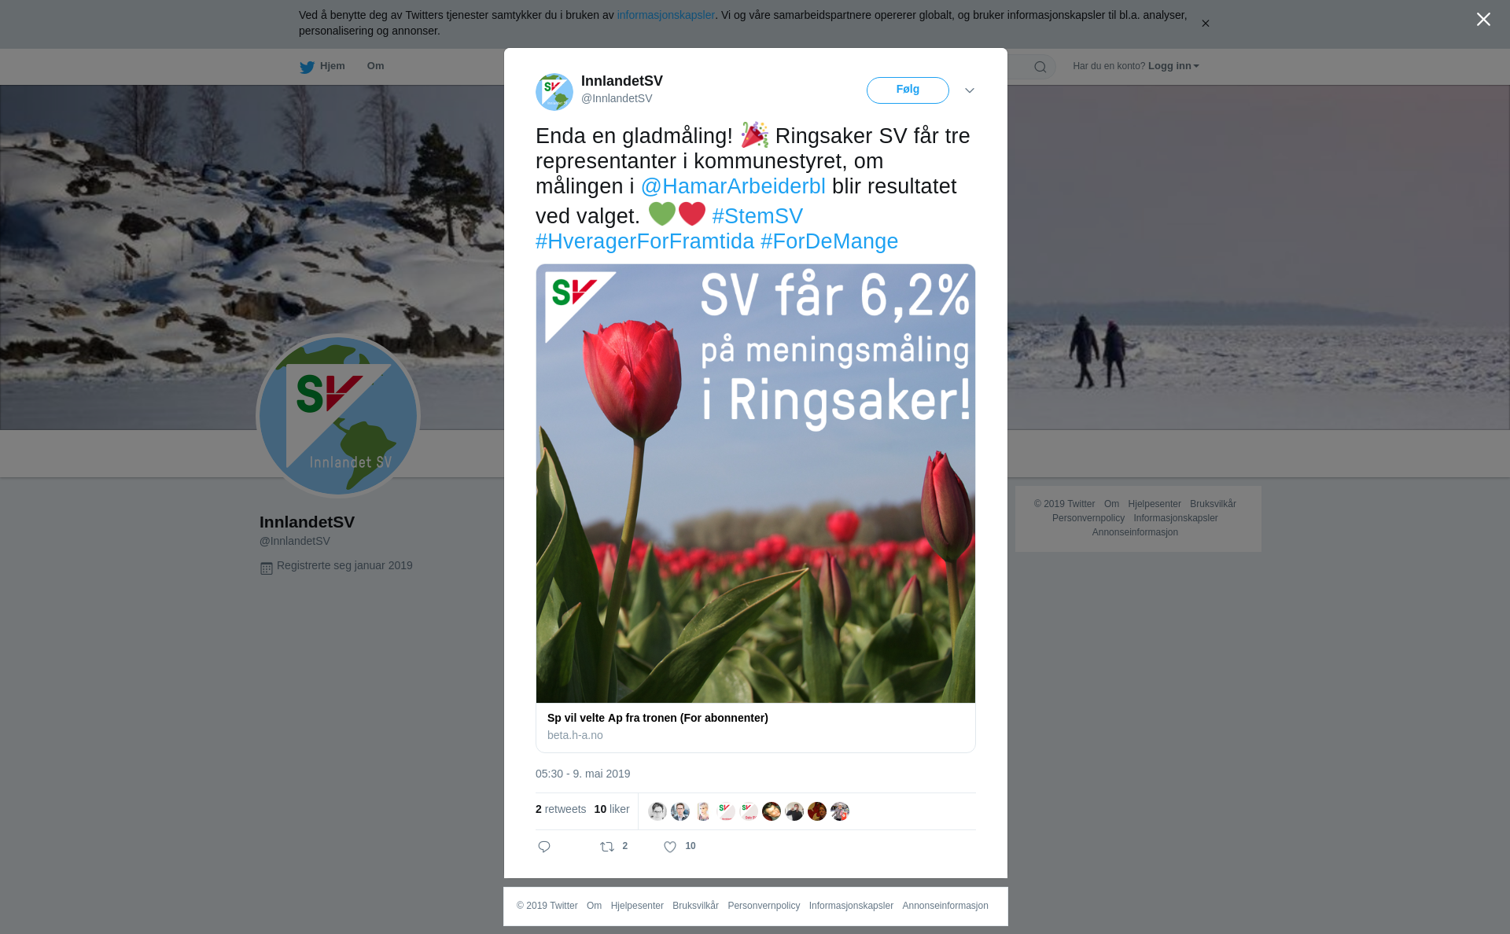
Task: Dismiss the cookie notice banner
Action: (1205, 24)
